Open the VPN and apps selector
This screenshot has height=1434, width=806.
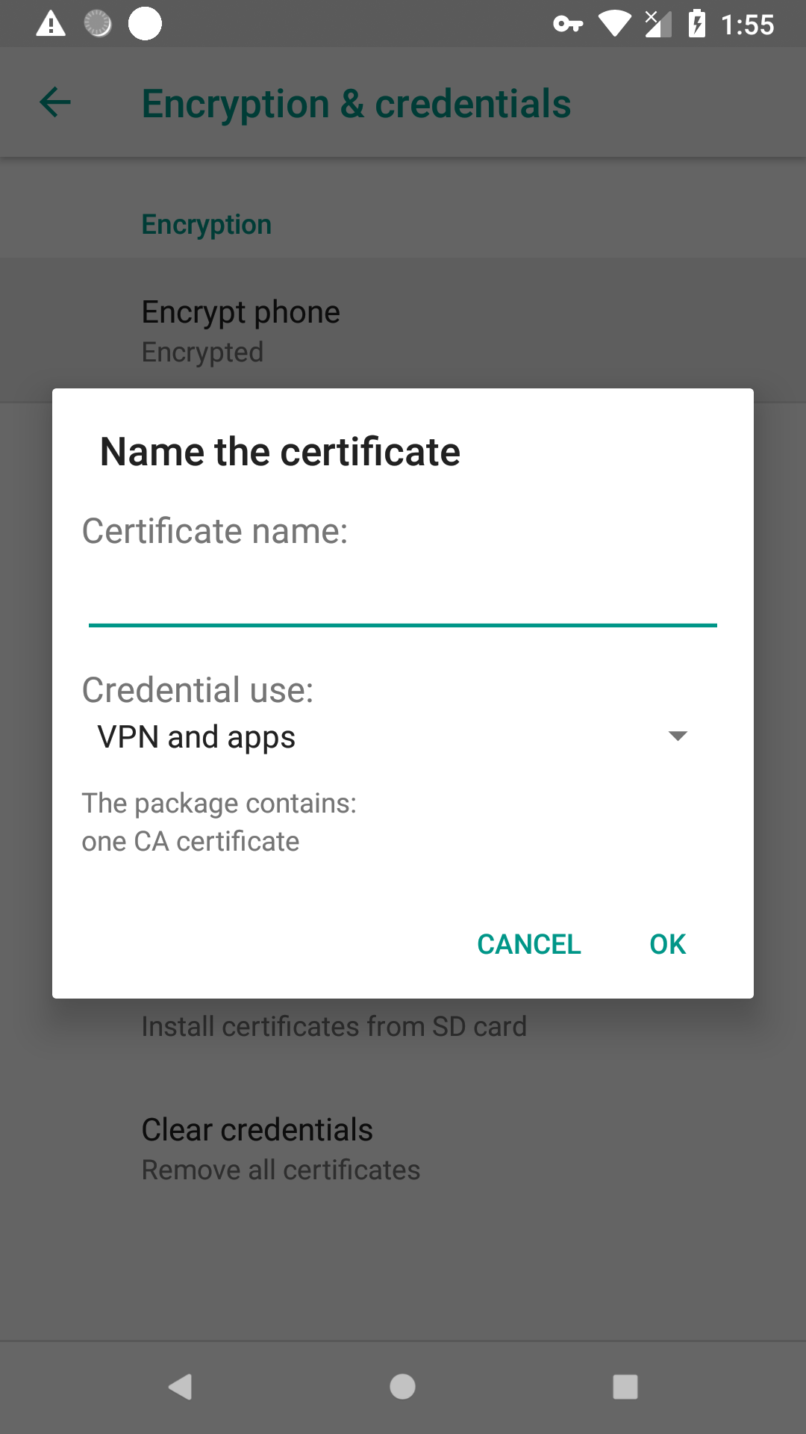coord(392,737)
